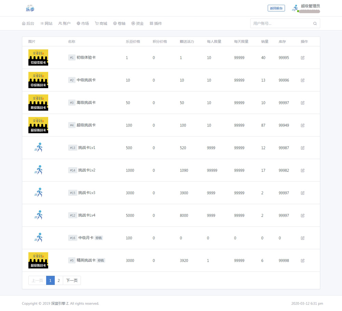Expand the 账户 navigation menu

[64, 24]
